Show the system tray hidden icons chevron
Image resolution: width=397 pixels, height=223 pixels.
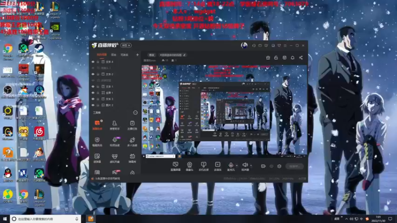346,219
